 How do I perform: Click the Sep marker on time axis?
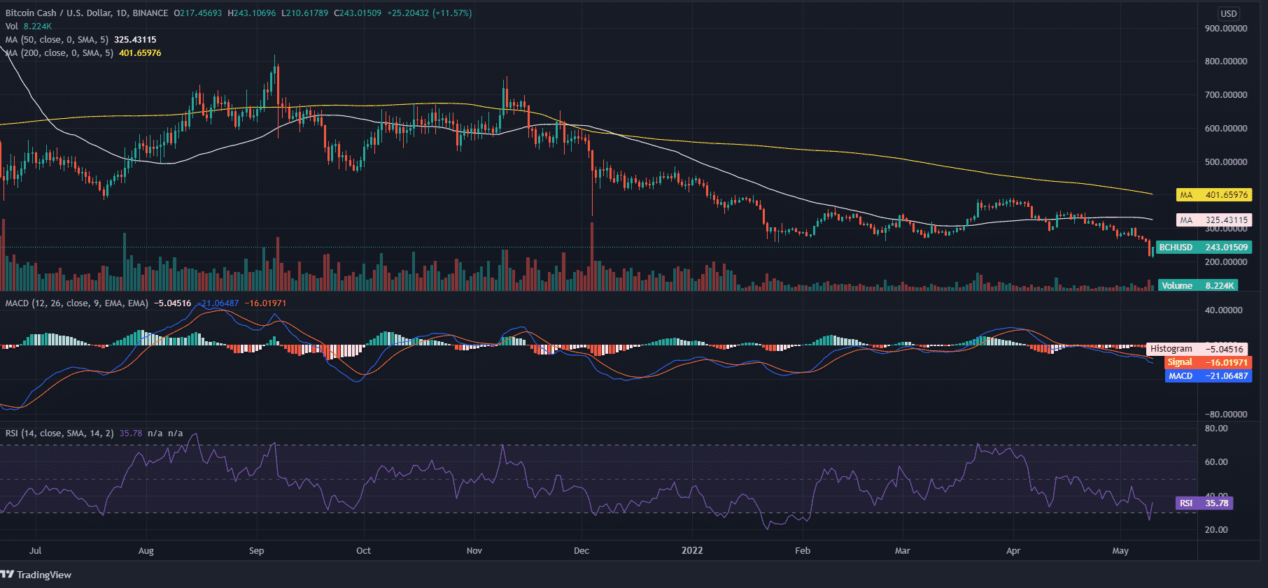point(257,551)
